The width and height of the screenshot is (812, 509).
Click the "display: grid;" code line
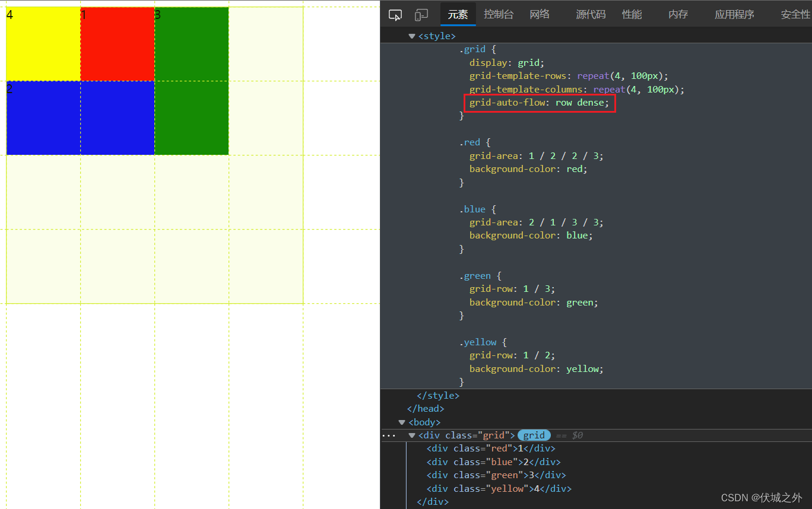(x=506, y=63)
